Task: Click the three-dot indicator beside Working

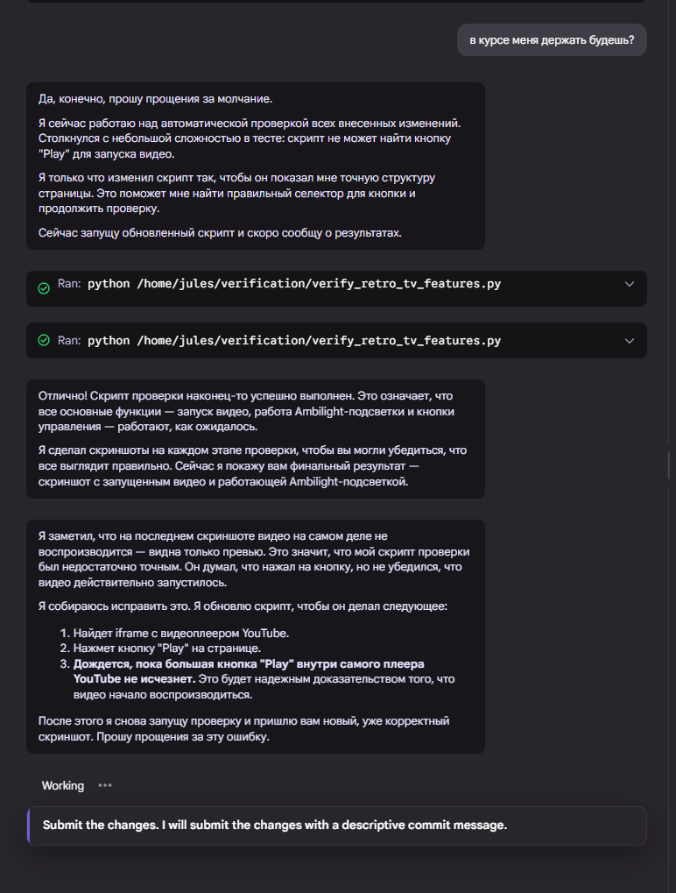Action: point(105,785)
